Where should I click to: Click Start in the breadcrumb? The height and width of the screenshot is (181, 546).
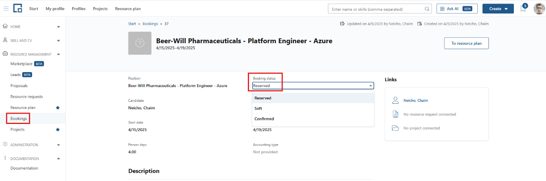pyautogui.click(x=132, y=24)
